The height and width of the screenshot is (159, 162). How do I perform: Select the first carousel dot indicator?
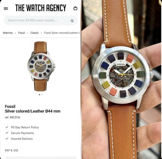point(39,94)
